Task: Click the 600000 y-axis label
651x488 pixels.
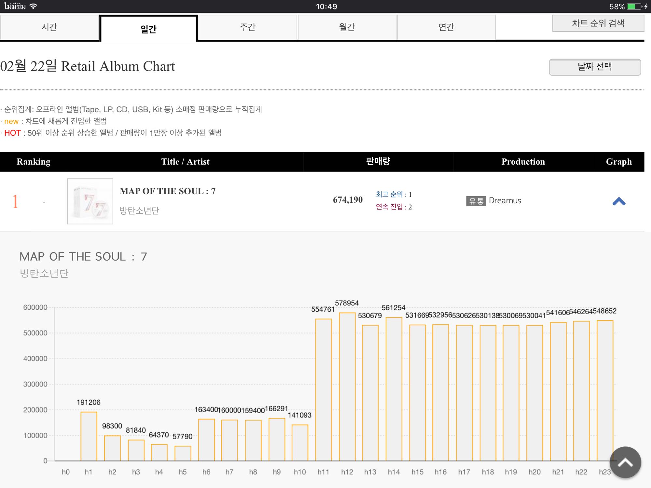Action: coord(35,307)
